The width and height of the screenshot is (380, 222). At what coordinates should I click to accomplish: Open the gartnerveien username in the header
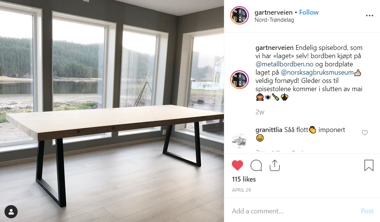coord(273,12)
